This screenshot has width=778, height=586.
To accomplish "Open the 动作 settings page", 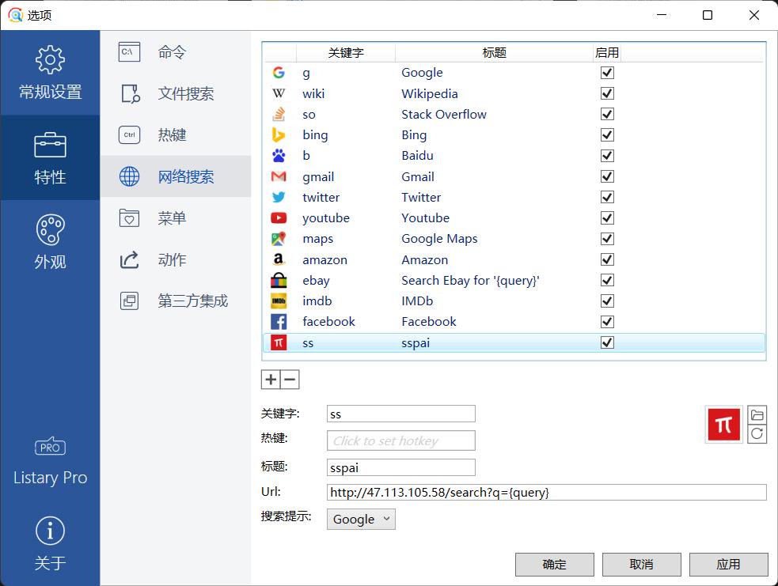I will [176, 259].
